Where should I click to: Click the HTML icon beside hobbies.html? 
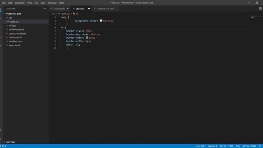pyautogui.click(x=7, y=41)
